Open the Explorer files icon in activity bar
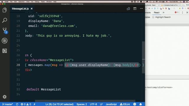The image size is (189, 106). 5,10
